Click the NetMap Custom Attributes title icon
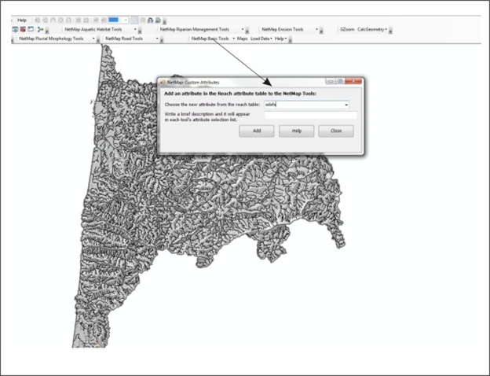This screenshot has width=490, height=376. point(163,81)
